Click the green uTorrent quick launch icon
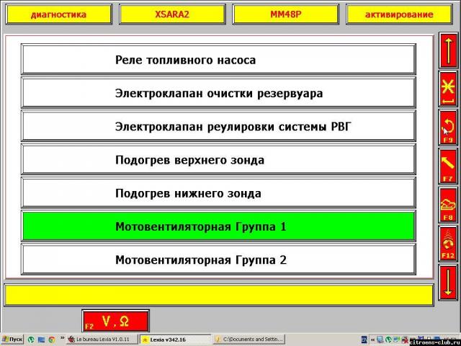This screenshot has height=346, width=461. [31, 340]
